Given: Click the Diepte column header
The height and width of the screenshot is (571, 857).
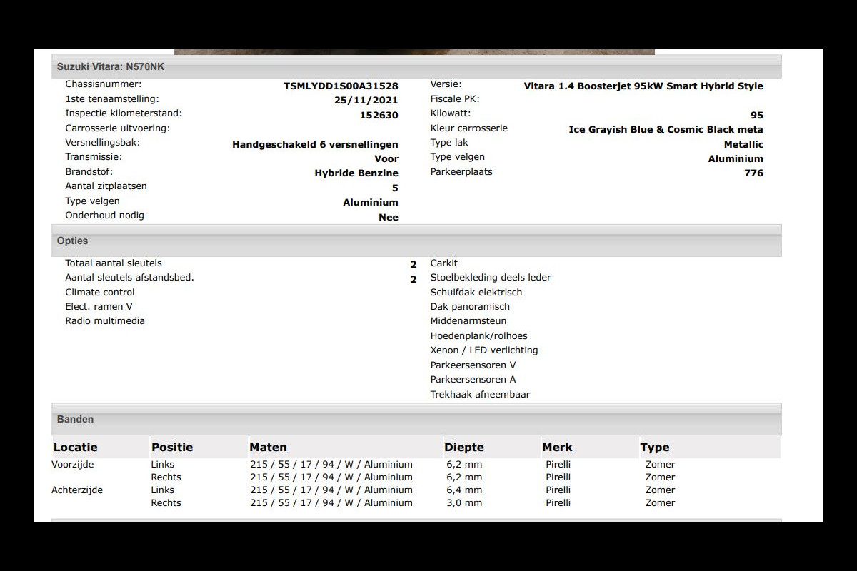Looking at the screenshot, I should pos(464,448).
